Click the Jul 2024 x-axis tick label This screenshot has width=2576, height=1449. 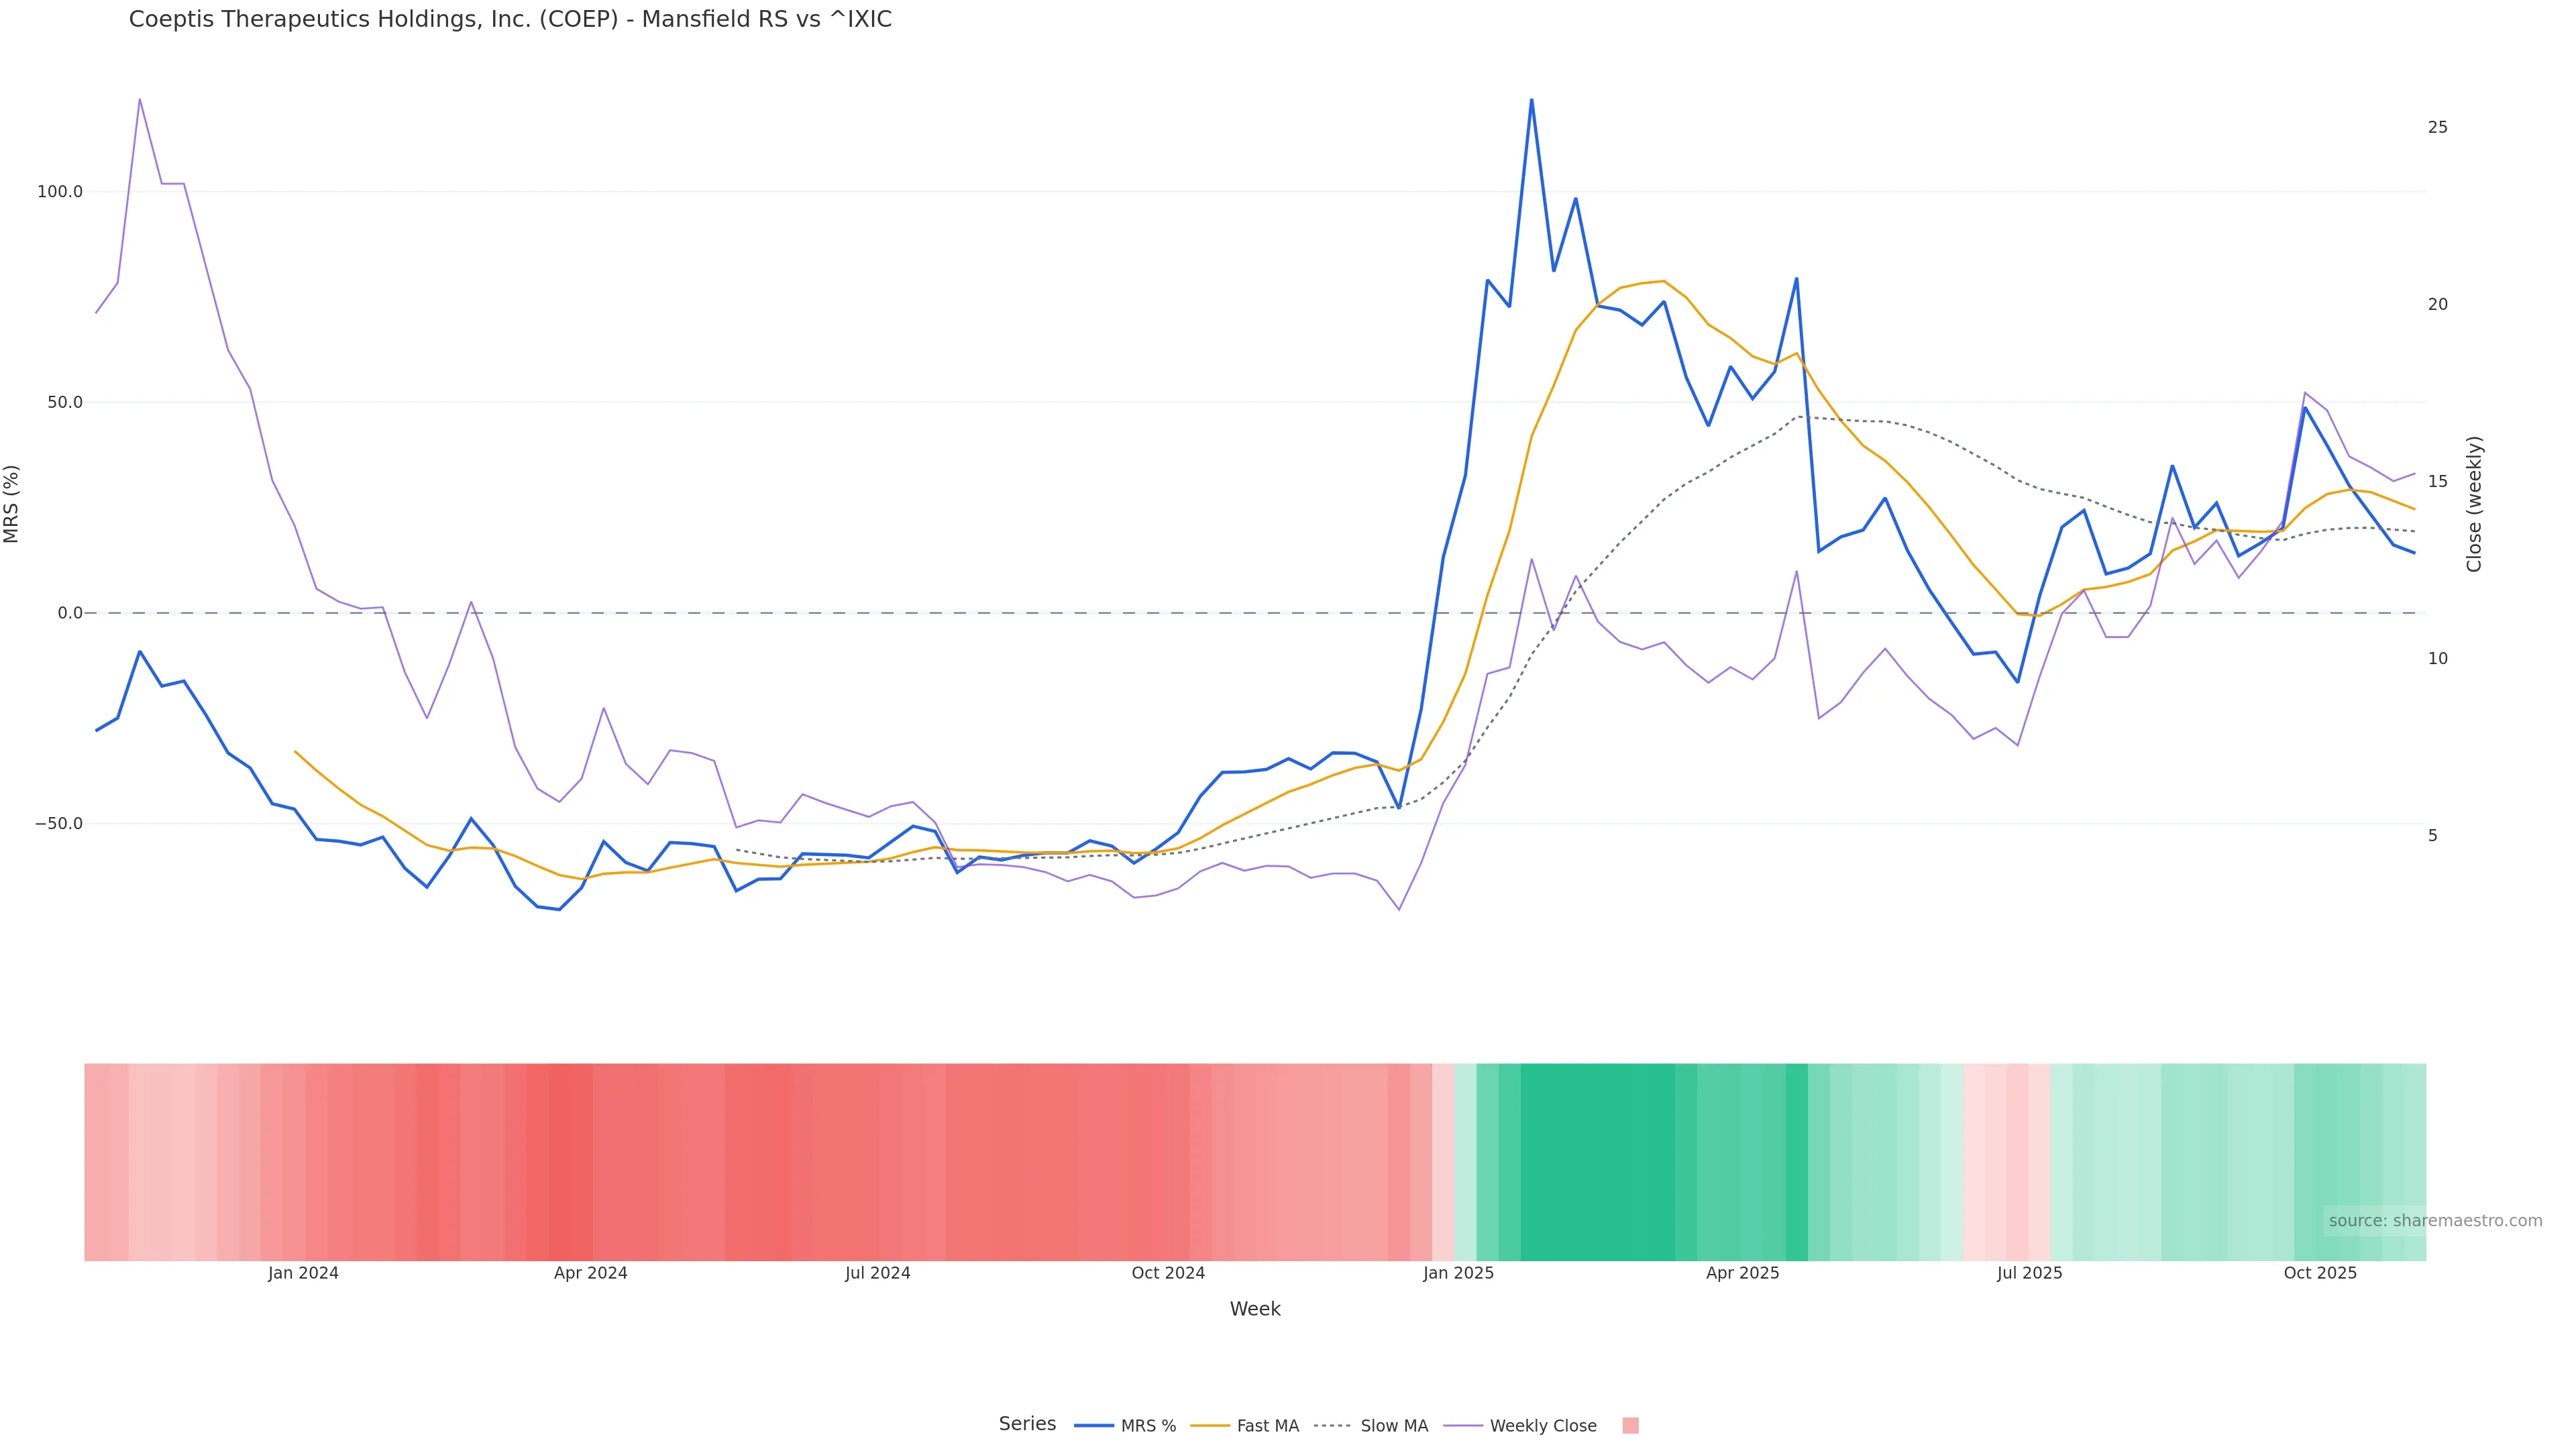[x=877, y=1273]
